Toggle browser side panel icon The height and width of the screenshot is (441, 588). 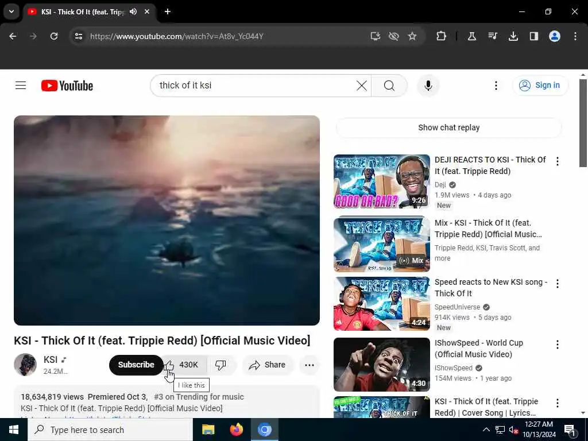(x=533, y=36)
